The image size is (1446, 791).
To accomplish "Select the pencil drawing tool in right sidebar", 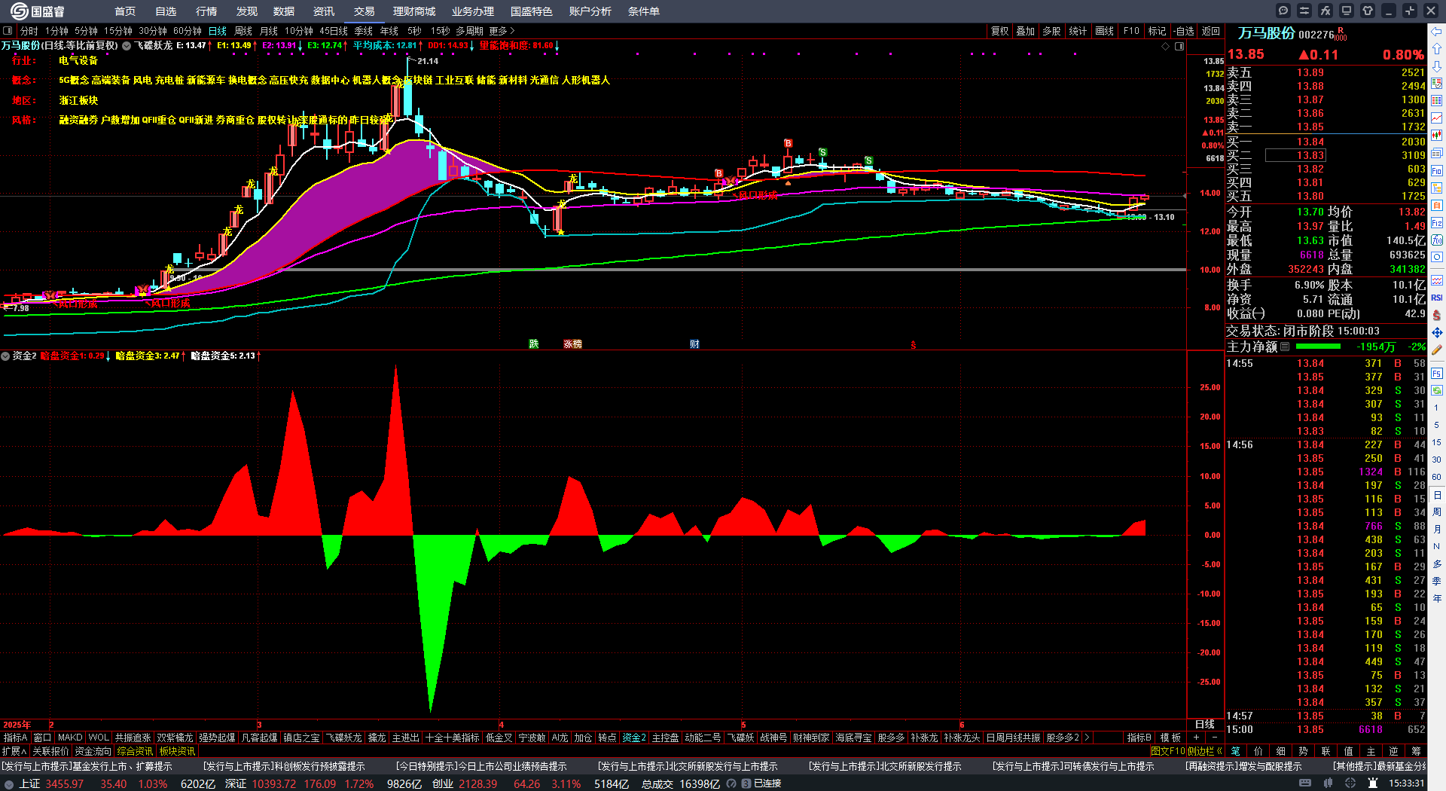I will point(1437,350).
